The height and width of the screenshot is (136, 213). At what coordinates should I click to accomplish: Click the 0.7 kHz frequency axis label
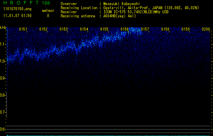[x=3, y=112]
